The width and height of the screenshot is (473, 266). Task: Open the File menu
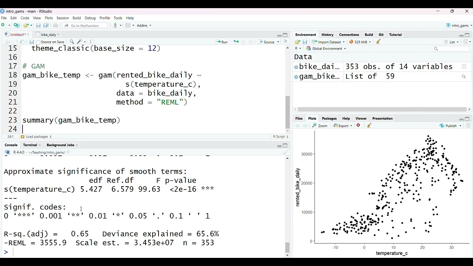click(4, 18)
